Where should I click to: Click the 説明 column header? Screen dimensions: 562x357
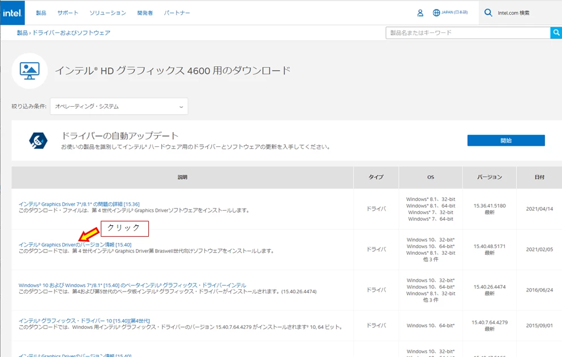[x=182, y=177]
